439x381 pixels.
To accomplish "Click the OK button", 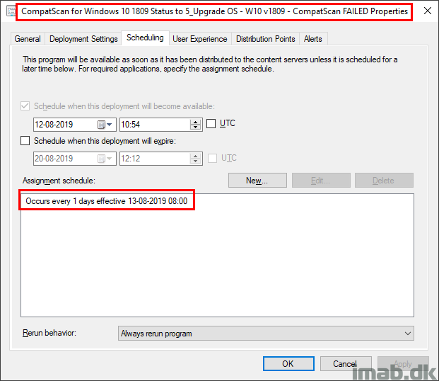I will pos(288,363).
